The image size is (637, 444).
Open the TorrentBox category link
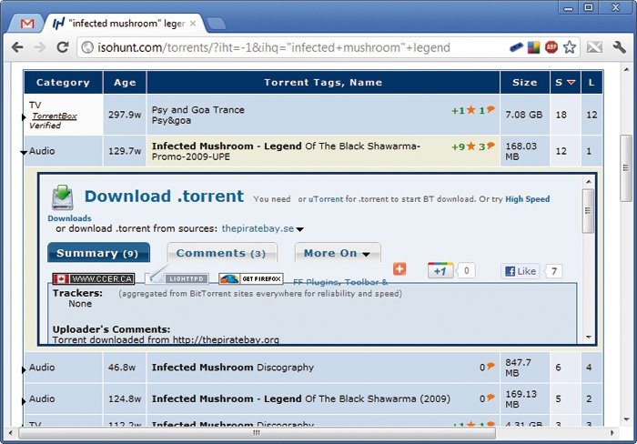pyautogui.click(x=55, y=116)
